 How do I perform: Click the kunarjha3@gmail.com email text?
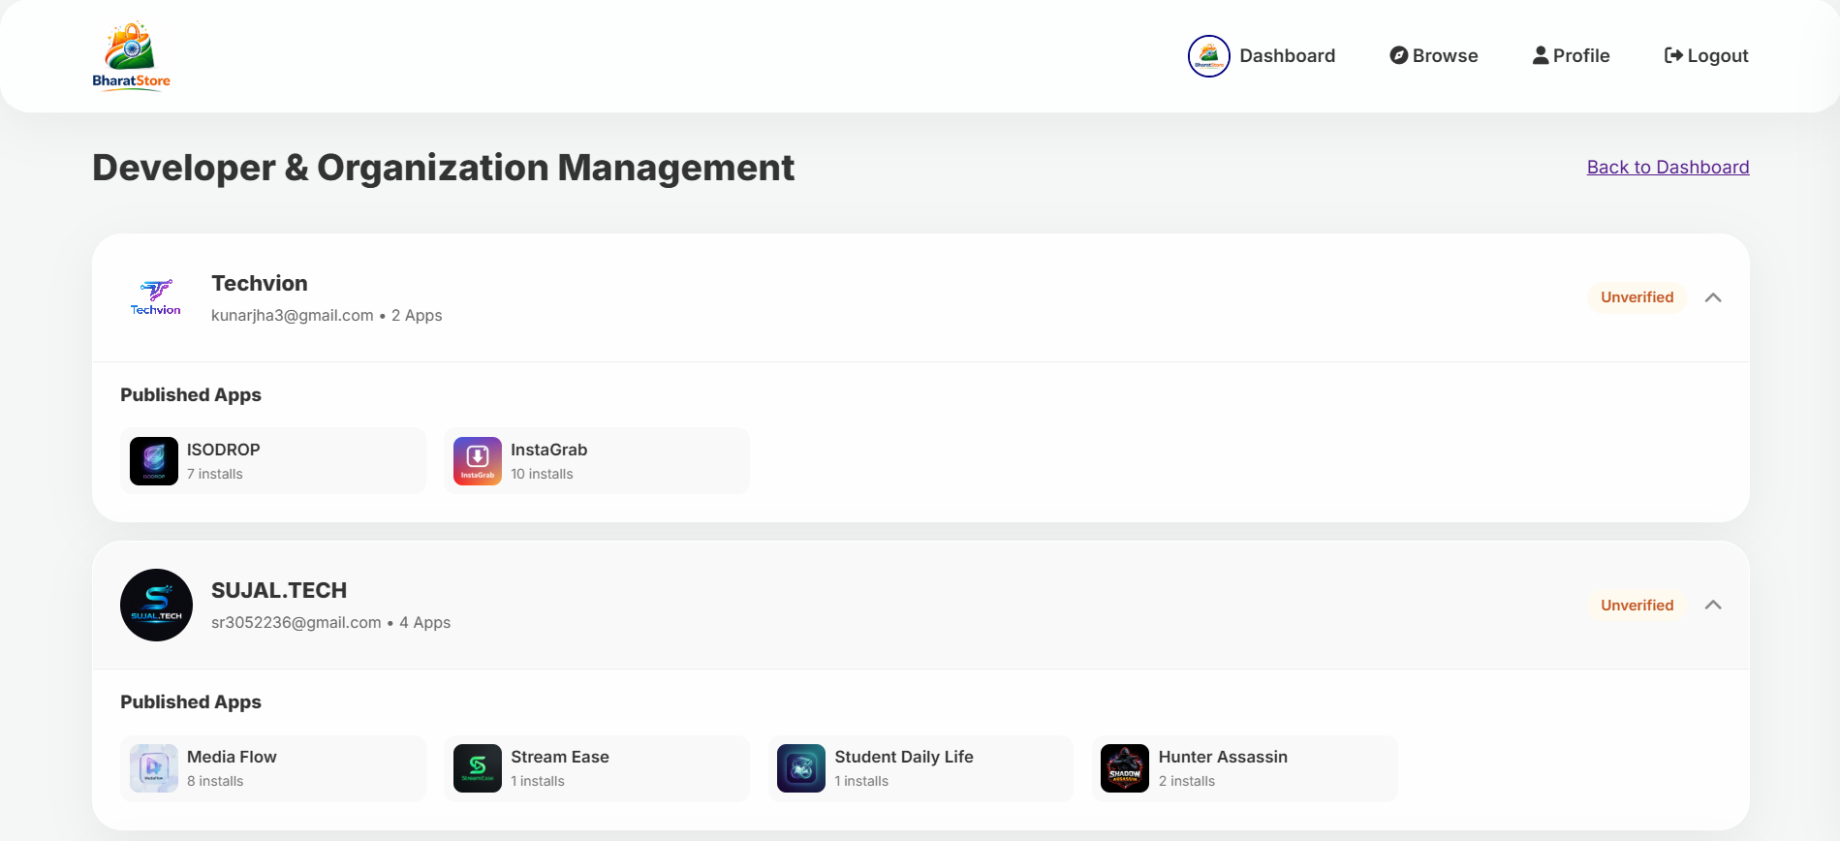click(x=293, y=316)
